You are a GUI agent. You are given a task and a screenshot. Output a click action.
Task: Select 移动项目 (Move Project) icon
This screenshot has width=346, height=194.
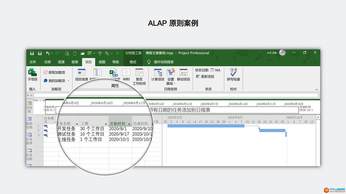(x=183, y=75)
